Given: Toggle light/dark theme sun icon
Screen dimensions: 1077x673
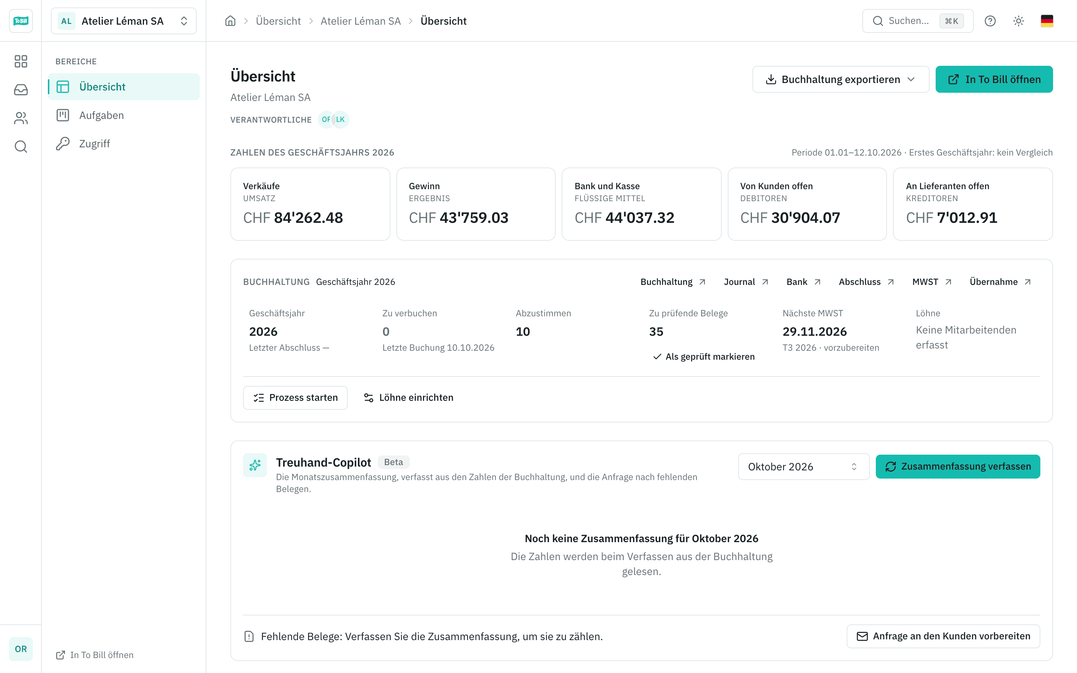Looking at the screenshot, I should point(1018,21).
